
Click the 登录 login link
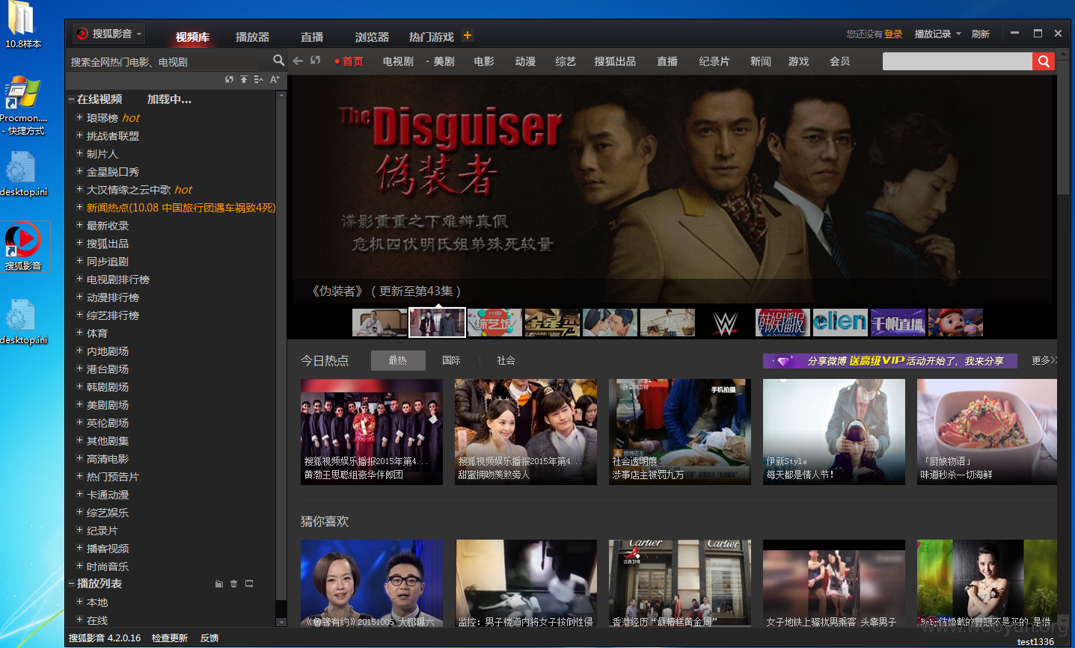[893, 34]
